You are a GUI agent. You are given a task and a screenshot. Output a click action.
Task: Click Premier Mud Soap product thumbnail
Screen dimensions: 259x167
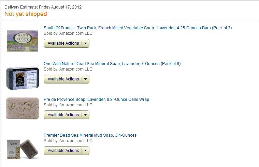point(23,149)
